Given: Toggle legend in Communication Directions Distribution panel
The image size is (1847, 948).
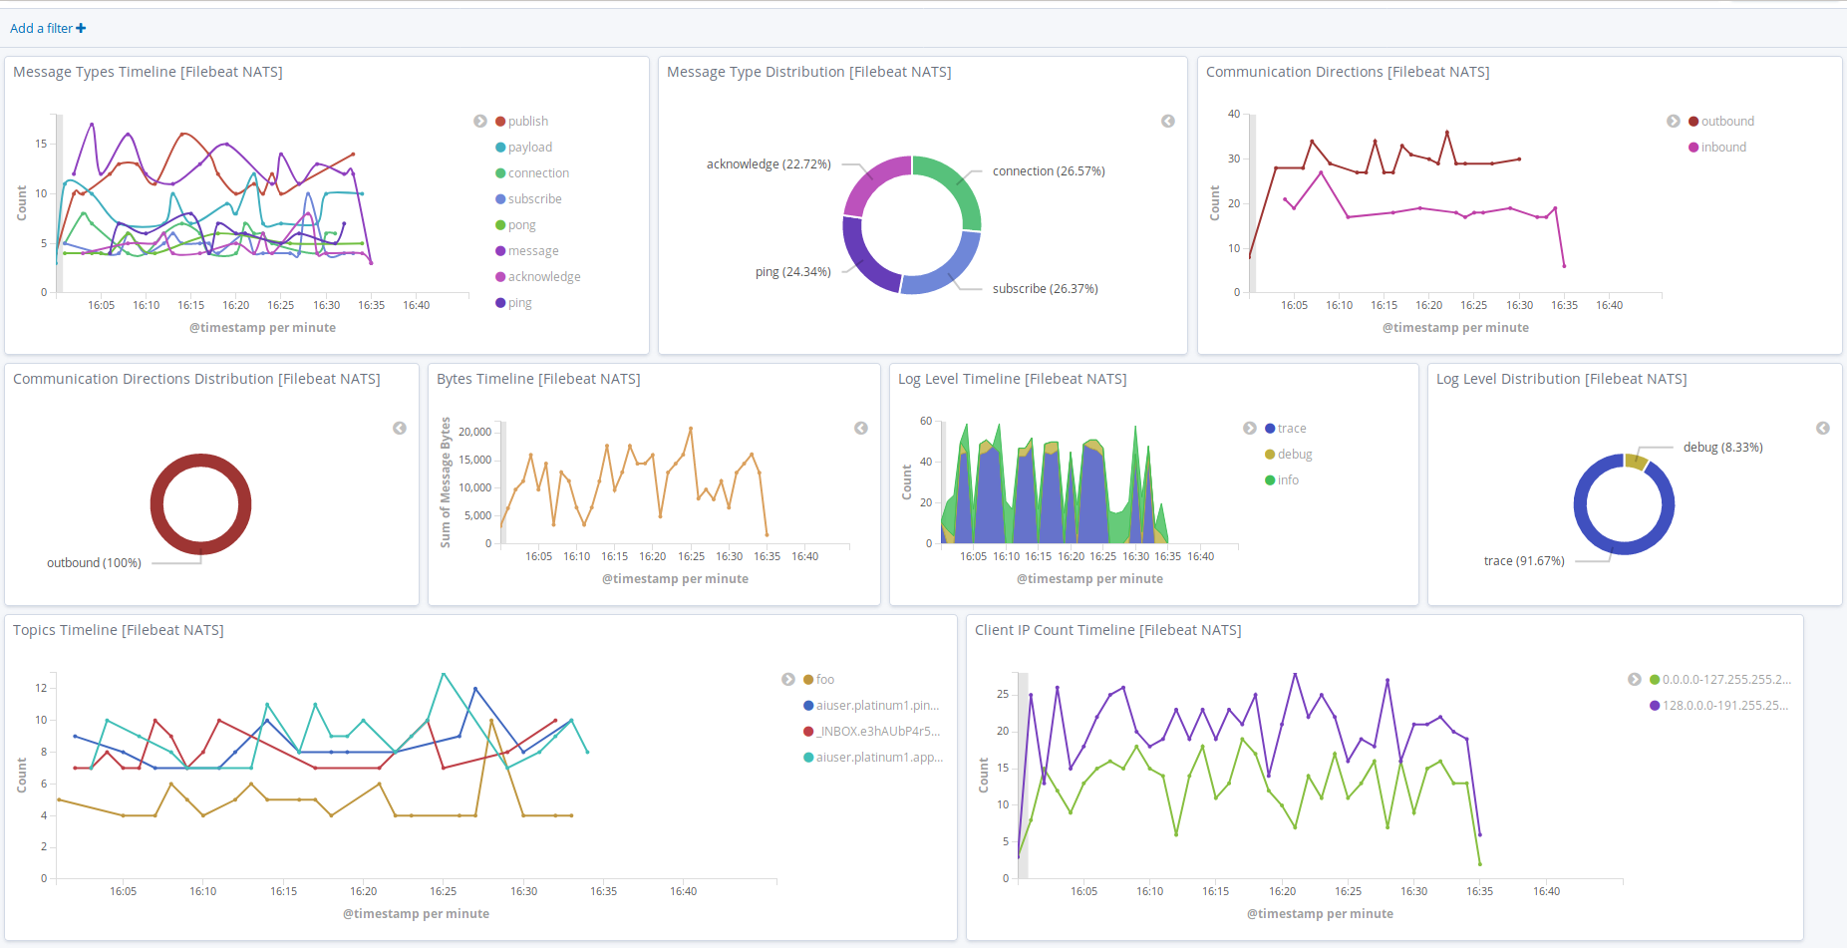Looking at the screenshot, I should (x=400, y=428).
